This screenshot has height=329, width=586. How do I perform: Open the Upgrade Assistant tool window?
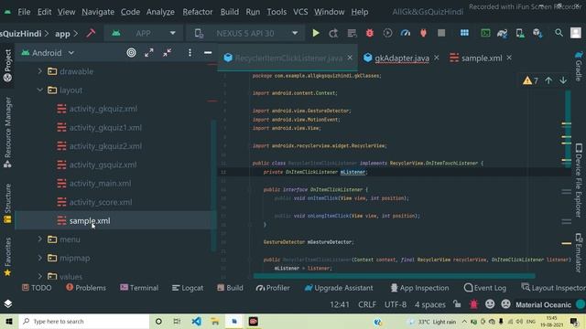(339, 288)
